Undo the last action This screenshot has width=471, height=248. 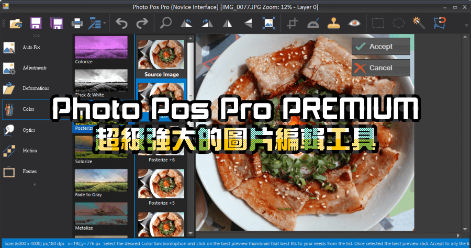point(121,23)
